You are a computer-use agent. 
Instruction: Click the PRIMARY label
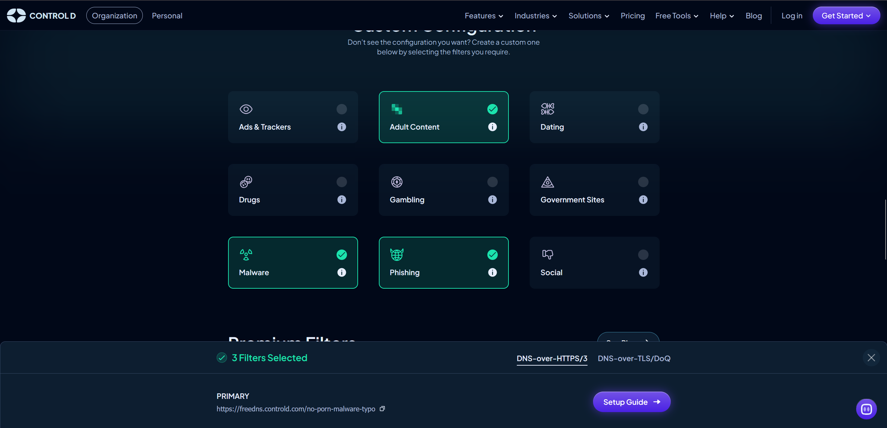point(233,396)
